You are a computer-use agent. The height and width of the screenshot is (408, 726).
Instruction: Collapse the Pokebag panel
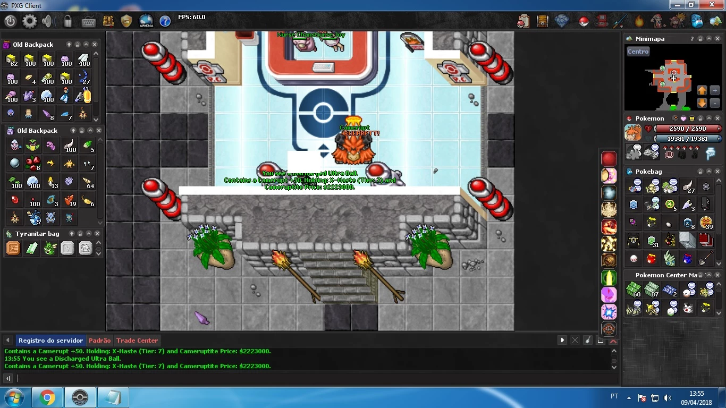[x=709, y=172]
